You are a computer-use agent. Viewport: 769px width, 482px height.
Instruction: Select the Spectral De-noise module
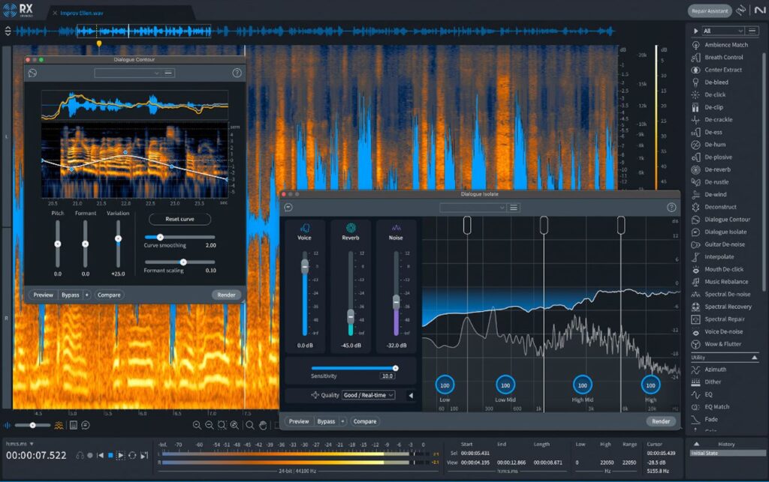[725, 294]
